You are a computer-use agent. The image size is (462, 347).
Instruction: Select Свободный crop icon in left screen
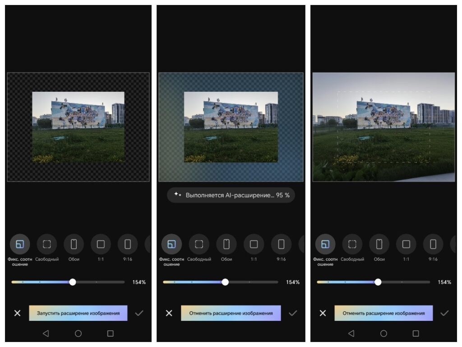click(47, 244)
